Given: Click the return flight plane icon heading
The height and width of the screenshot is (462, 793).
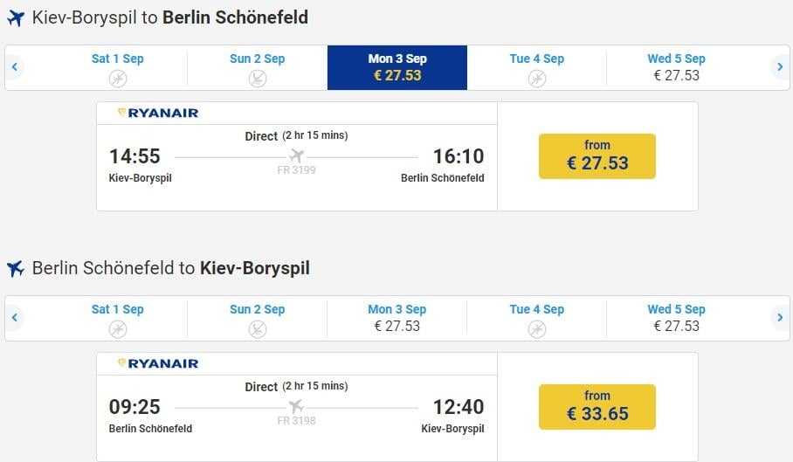Looking at the screenshot, I should [15, 268].
